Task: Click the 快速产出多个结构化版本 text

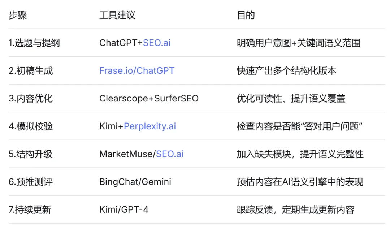Action: [x=286, y=70]
